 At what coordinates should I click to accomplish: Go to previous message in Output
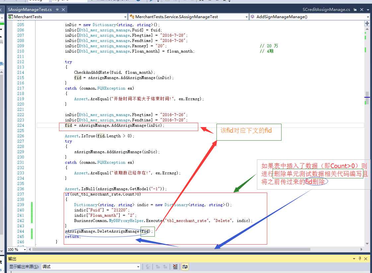[157, 267]
